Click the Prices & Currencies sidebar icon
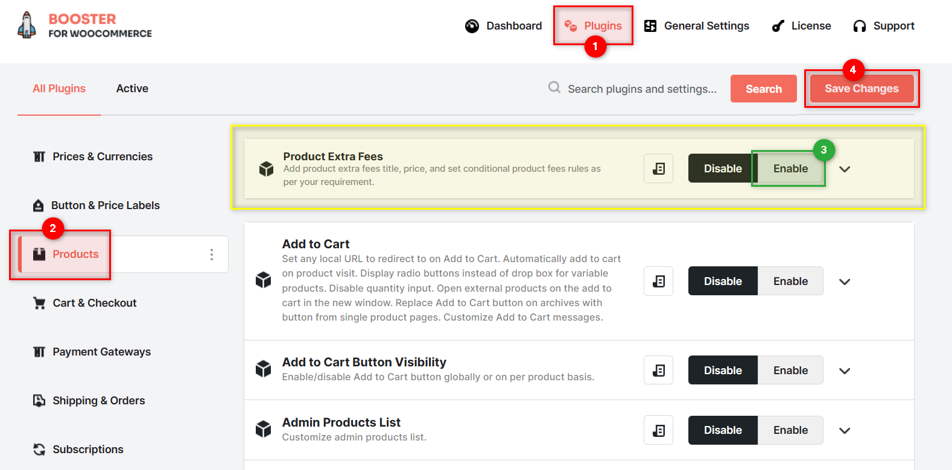Viewport: 952px width, 470px height. point(39,157)
